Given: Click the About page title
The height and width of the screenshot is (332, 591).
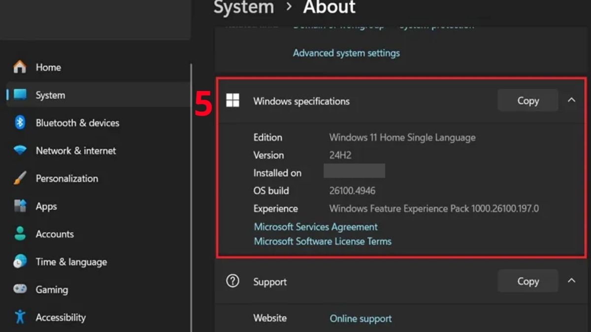Looking at the screenshot, I should (x=329, y=7).
